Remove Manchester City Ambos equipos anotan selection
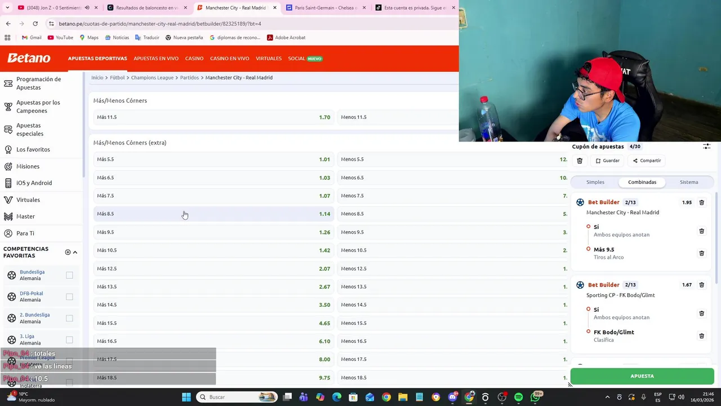The image size is (721, 406). 701,231
